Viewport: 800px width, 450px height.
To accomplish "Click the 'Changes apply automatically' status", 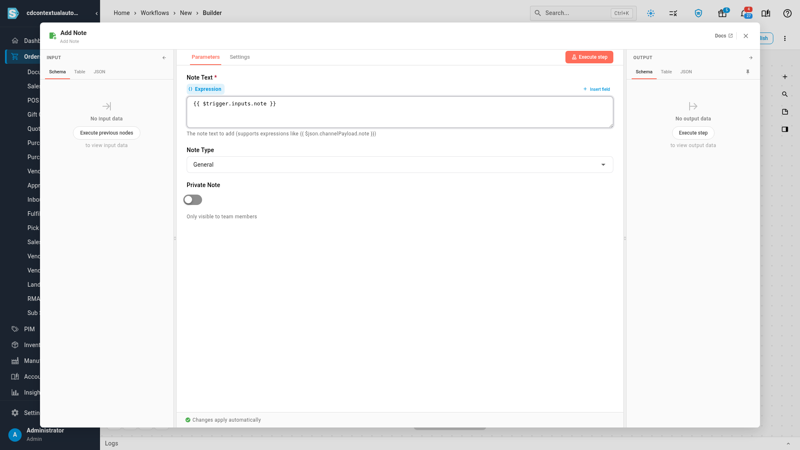I will pyautogui.click(x=223, y=420).
